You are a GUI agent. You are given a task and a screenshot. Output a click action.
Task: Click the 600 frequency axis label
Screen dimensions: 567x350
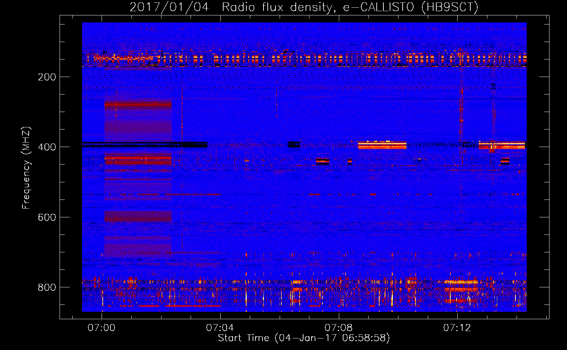(x=47, y=217)
